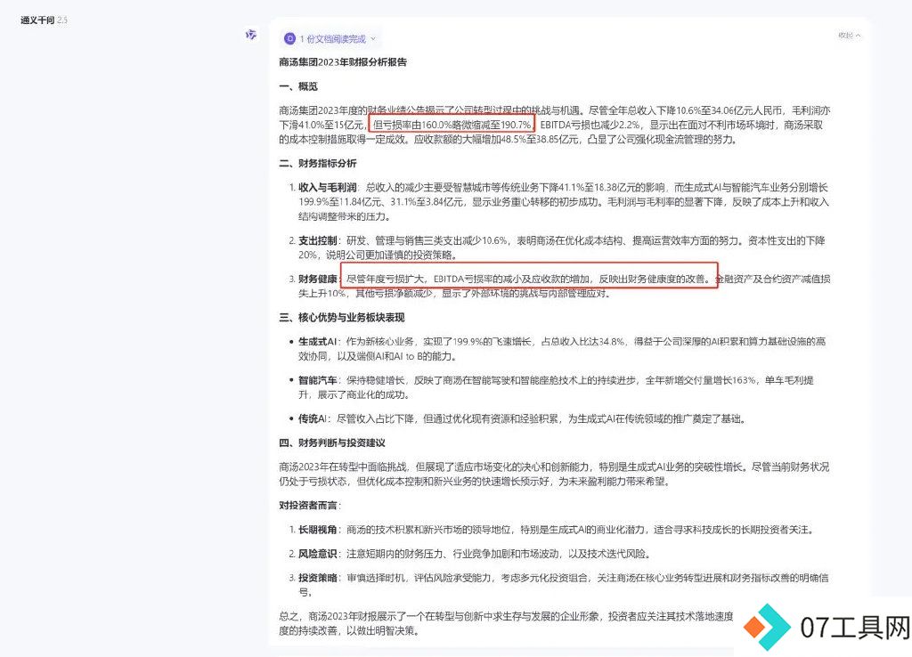This screenshot has width=912, height=657.
Task: Click the bold text 对投资者而言
Action: [307, 506]
